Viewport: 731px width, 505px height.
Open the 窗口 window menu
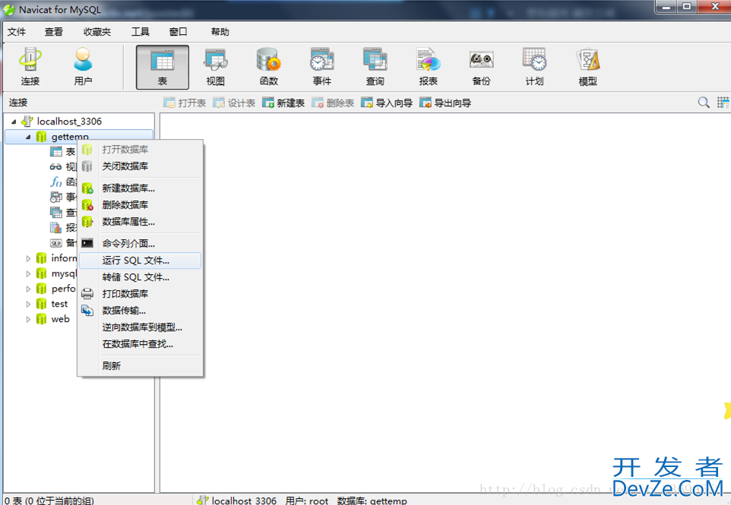[x=178, y=32]
